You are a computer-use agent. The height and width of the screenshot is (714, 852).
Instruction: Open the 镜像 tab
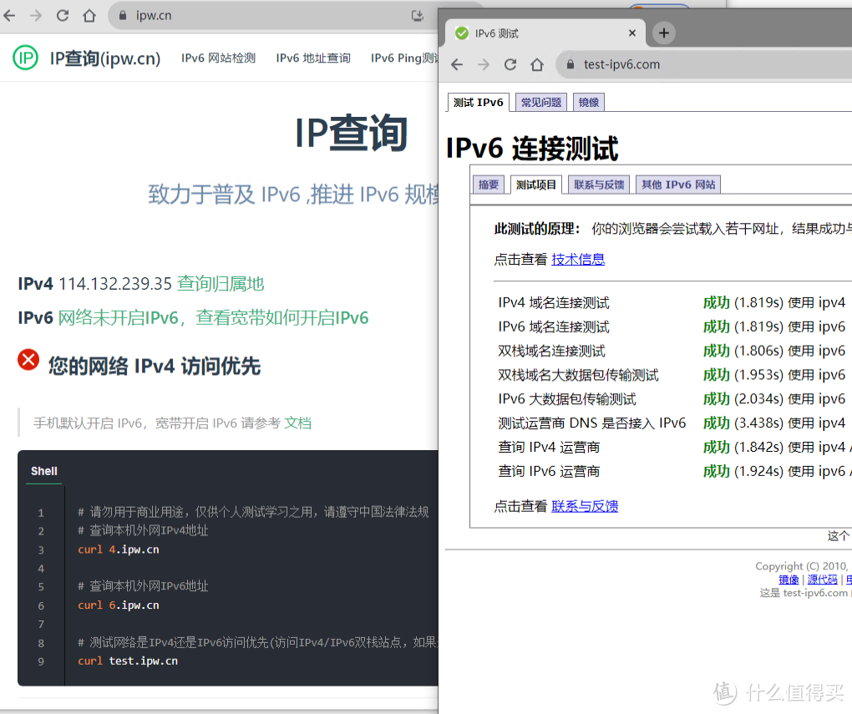pyautogui.click(x=589, y=102)
